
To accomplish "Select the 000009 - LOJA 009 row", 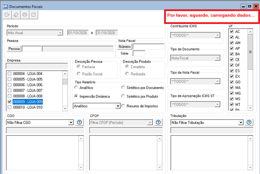I will (28, 102).
